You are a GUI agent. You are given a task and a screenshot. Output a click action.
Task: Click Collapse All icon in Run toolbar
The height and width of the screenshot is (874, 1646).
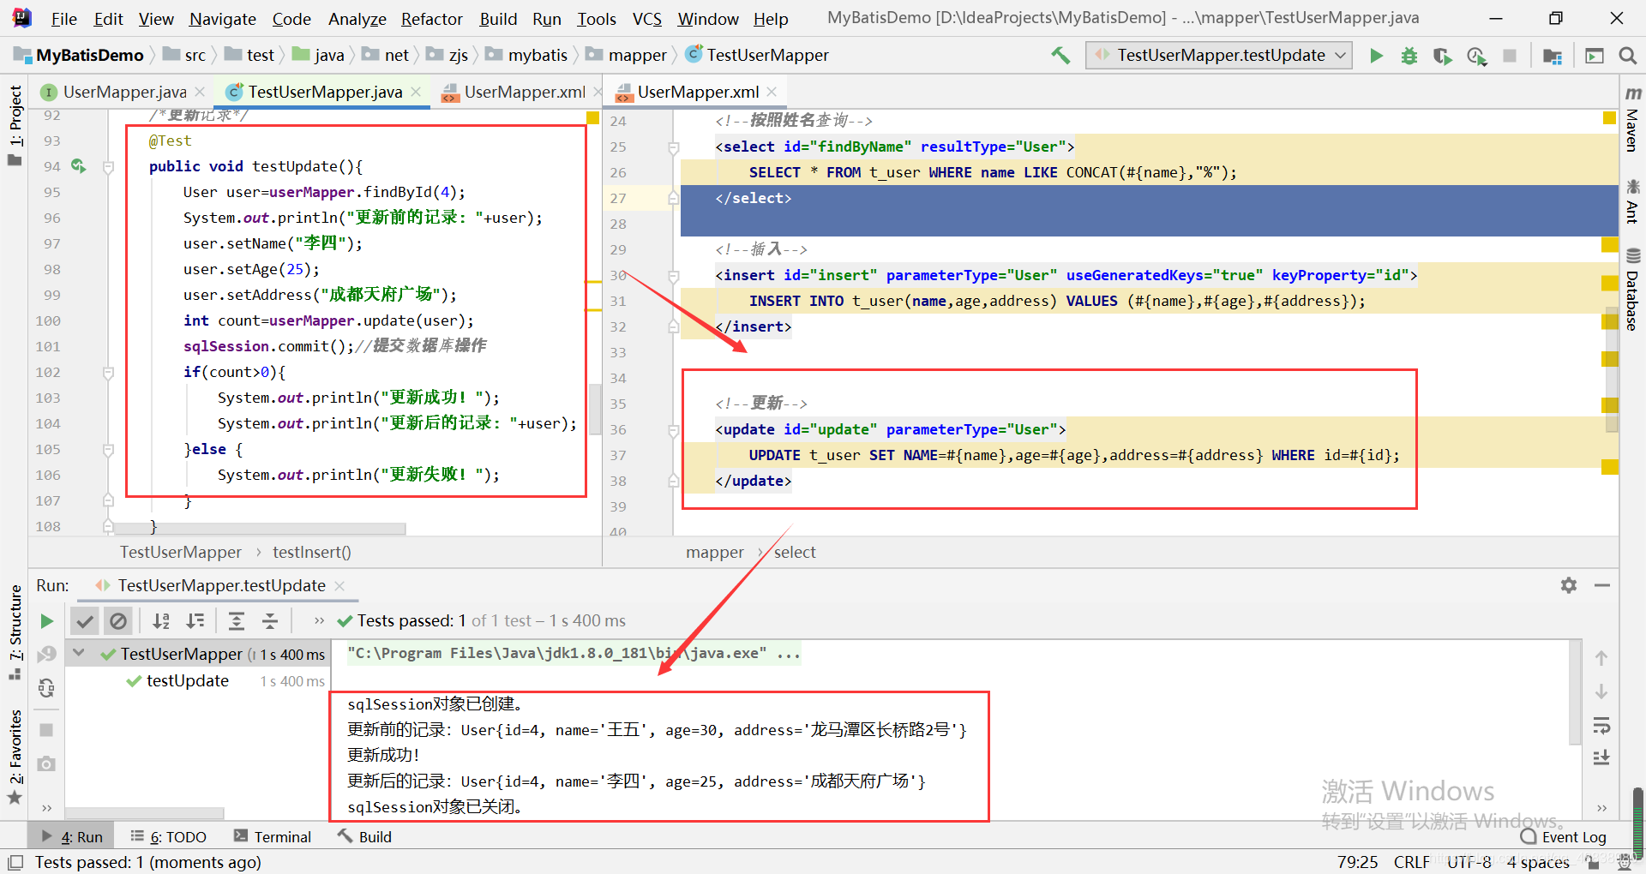click(270, 621)
